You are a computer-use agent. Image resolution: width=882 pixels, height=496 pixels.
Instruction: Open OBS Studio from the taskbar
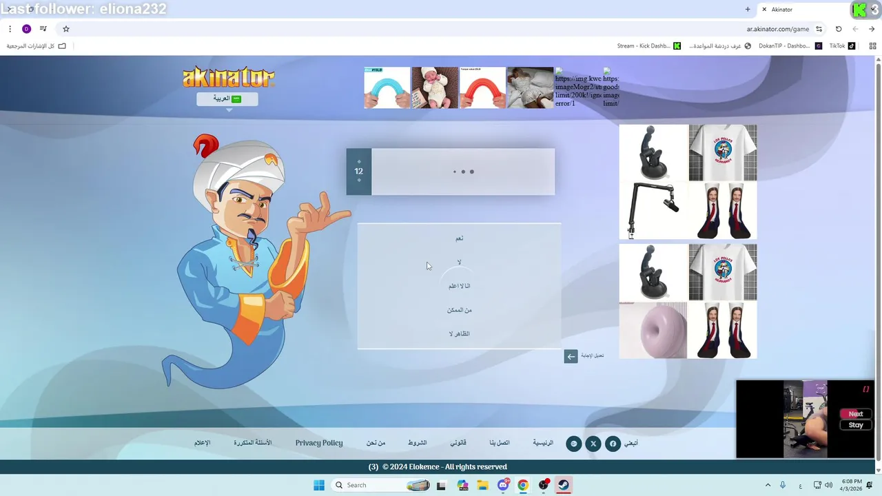click(544, 485)
